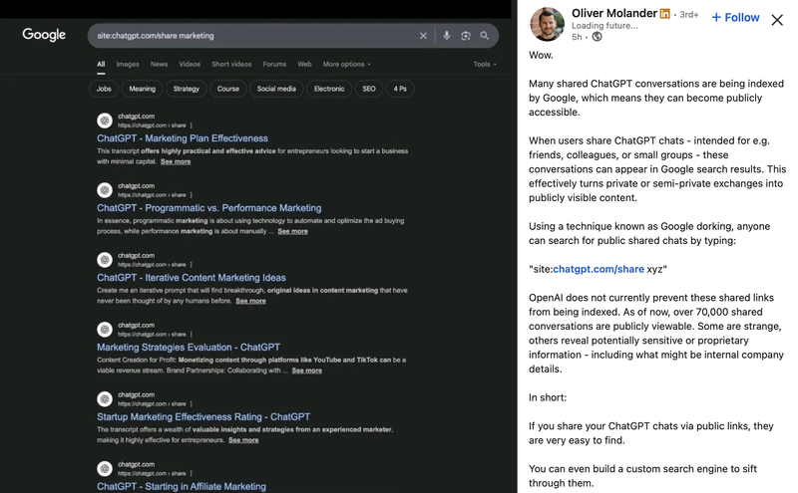Open Oliver Molander's profile photo
Viewport: 798px width, 493px height.
pyautogui.click(x=547, y=24)
